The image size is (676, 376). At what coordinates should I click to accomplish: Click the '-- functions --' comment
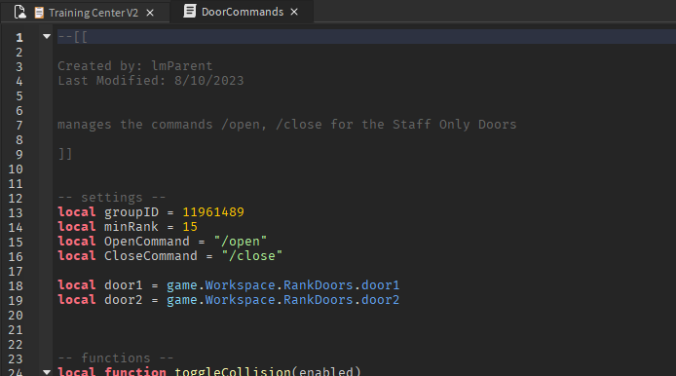point(116,357)
